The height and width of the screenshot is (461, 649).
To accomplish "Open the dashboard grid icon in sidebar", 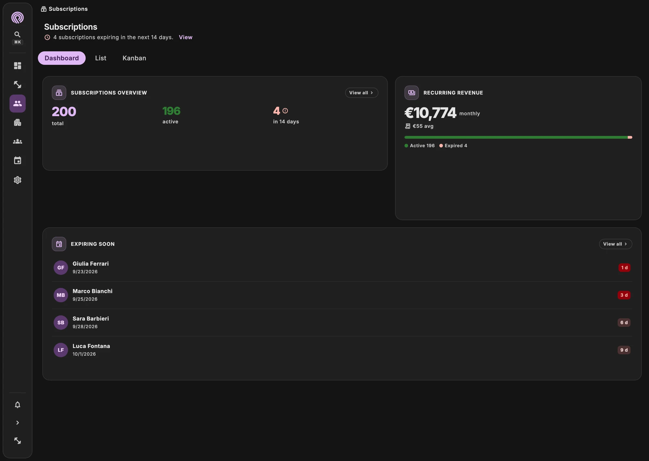I will click(18, 66).
